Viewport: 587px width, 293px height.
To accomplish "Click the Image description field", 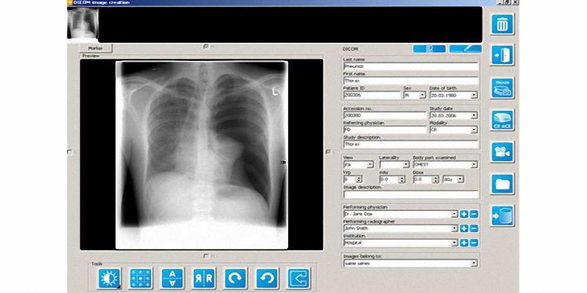I will pyautogui.click(x=411, y=195).
